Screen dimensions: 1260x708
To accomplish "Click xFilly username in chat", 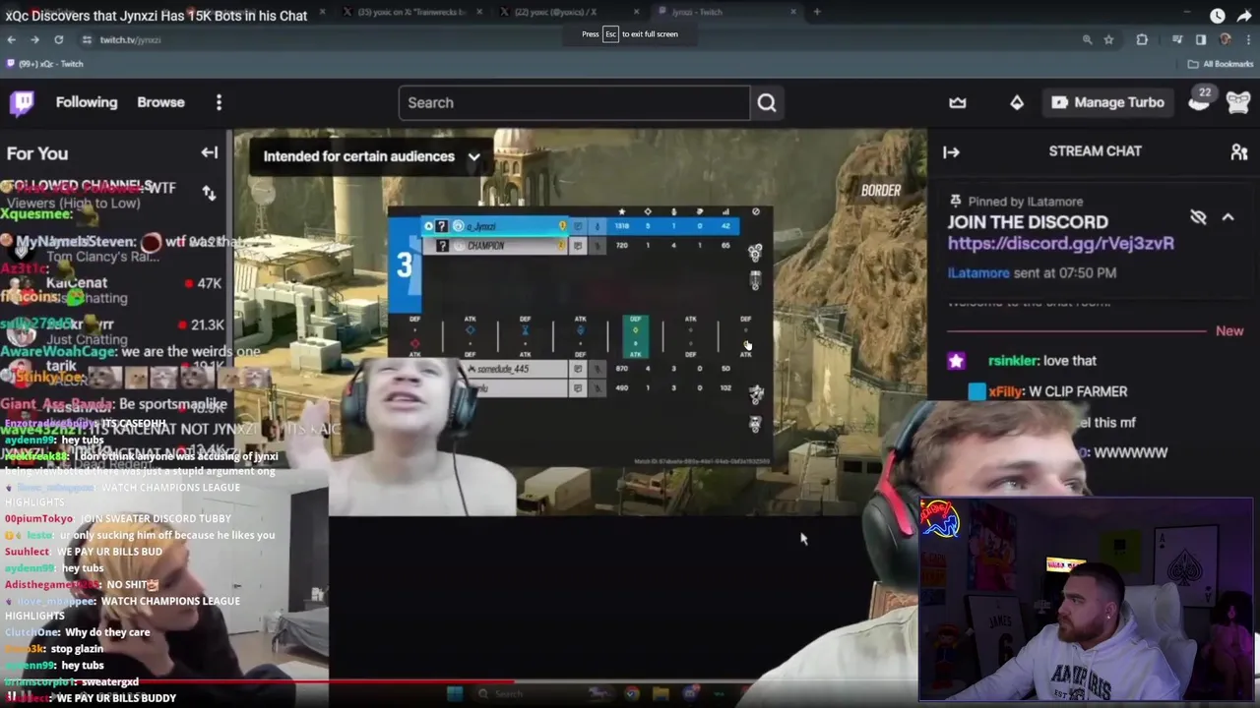I will (1005, 391).
